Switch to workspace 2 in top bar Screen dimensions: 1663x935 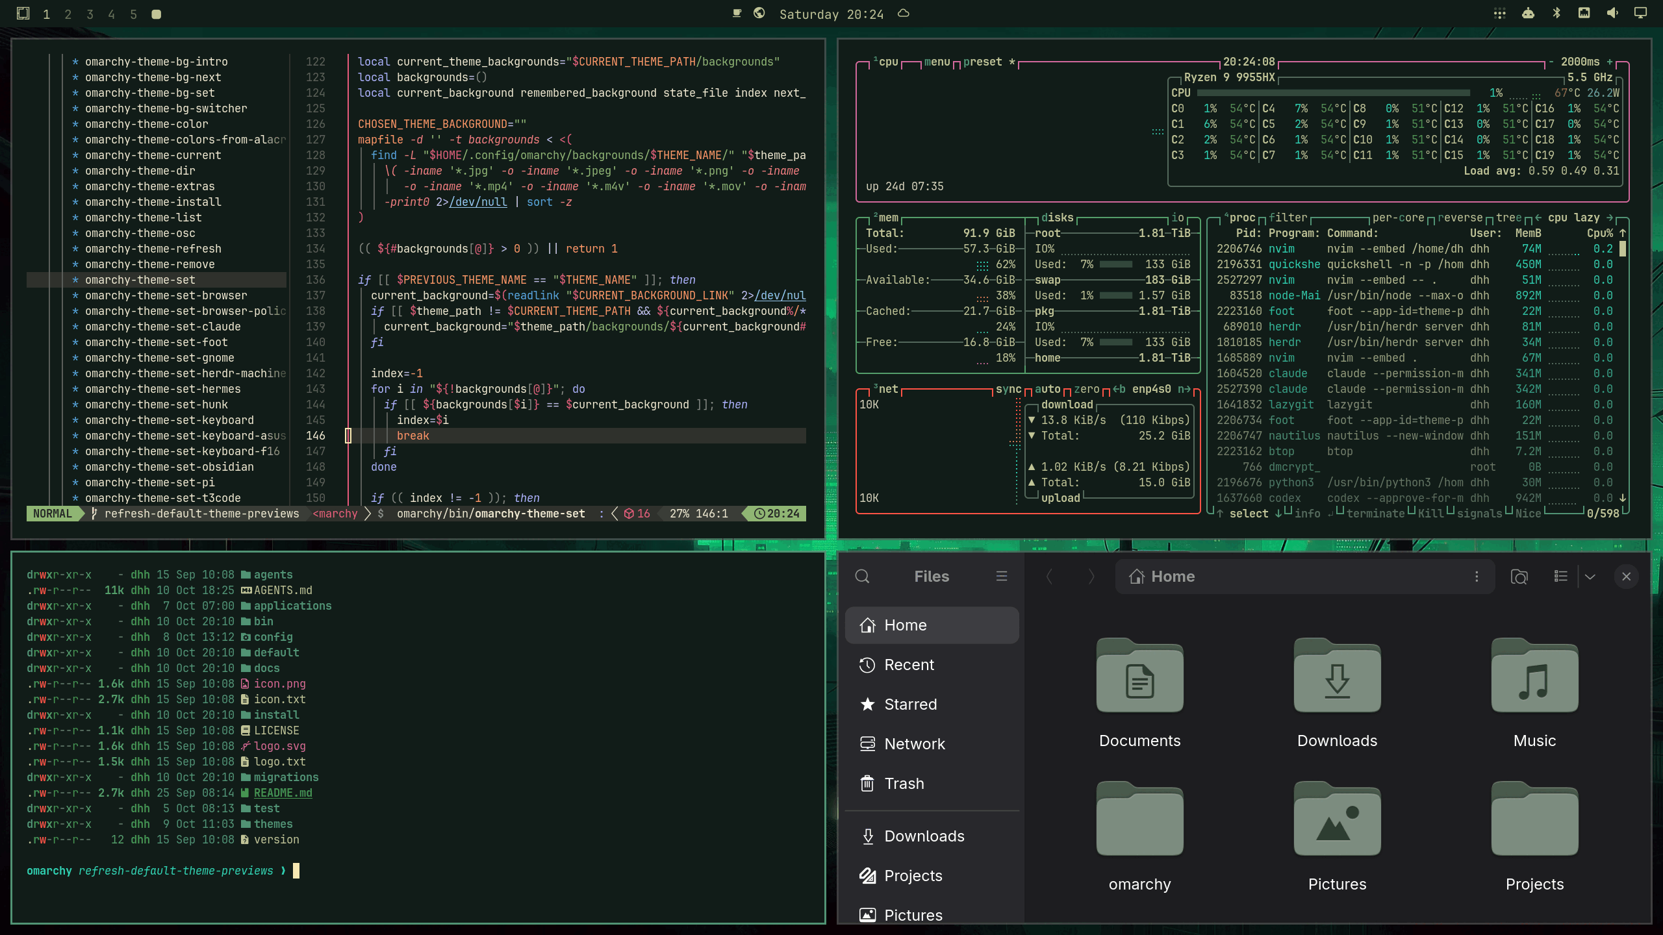click(x=68, y=14)
